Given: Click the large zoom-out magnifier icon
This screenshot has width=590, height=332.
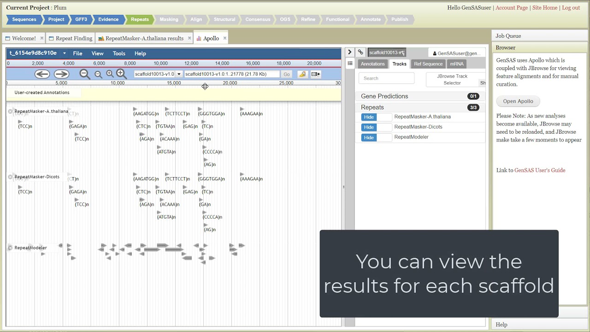Looking at the screenshot, I should pyautogui.click(x=85, y=74).
